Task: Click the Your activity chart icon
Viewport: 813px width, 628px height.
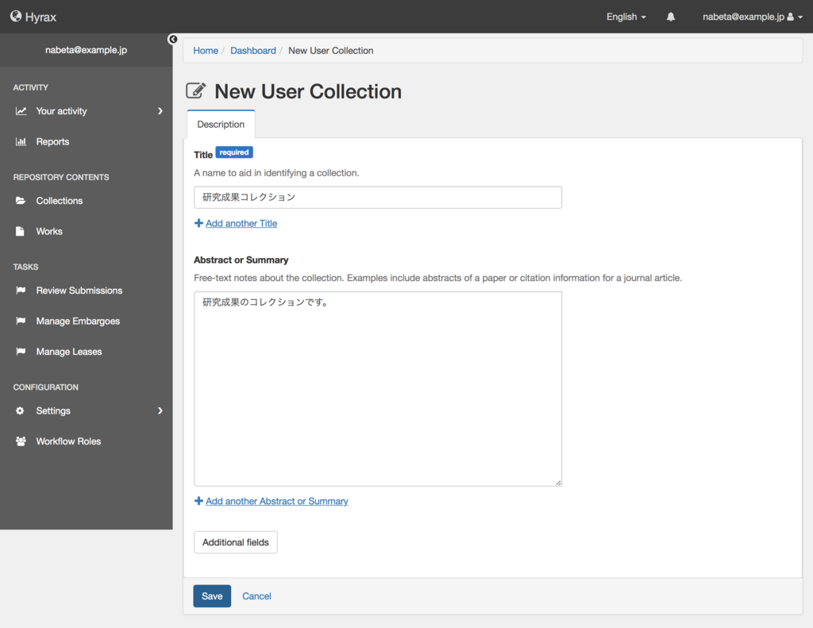Action: [21, 111]
